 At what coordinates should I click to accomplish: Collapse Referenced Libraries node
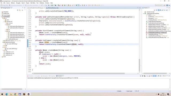[x=3, y=42]
